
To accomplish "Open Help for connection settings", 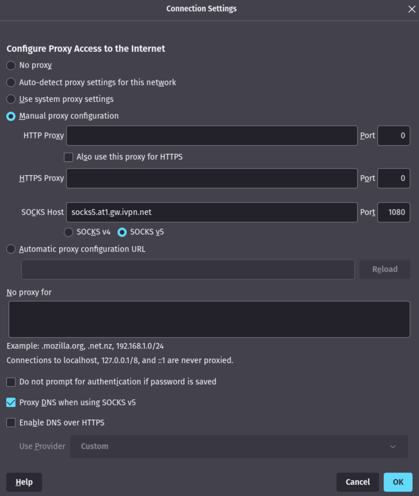I will (x=24, y=482).
